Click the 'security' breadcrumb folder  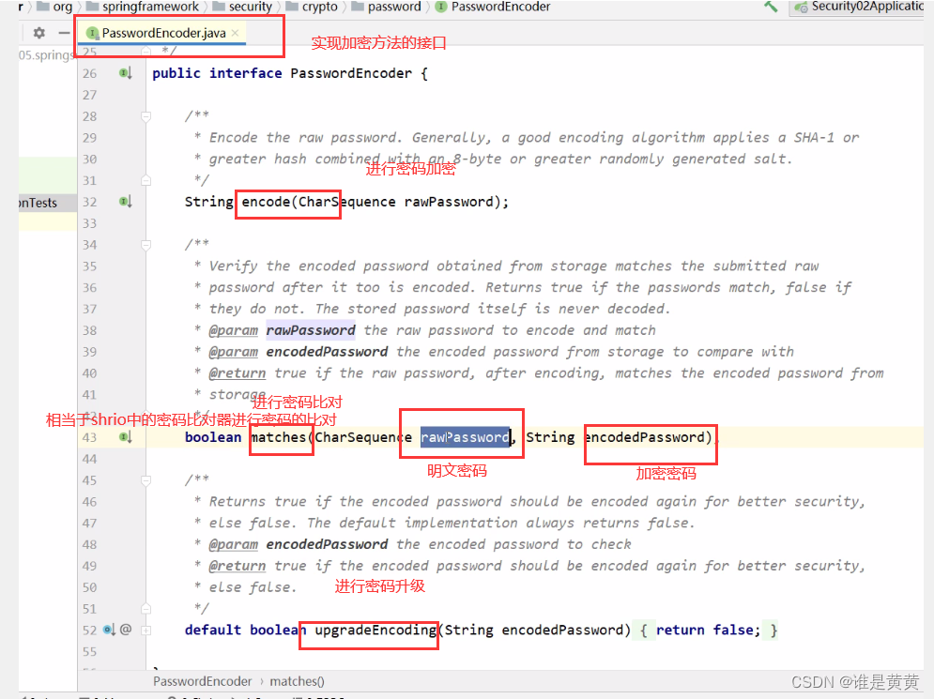click(242, 7)
